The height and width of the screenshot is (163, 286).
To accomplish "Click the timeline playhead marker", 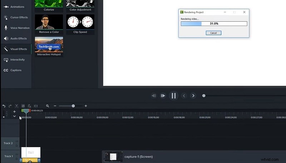I will (x=26, y=111).
